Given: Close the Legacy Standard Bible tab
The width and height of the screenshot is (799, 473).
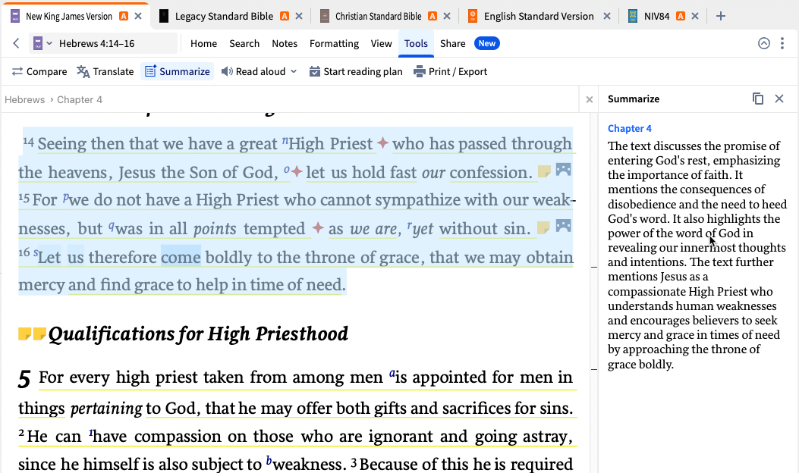Looking at the screenshot, I should click(x=299, y=16).
